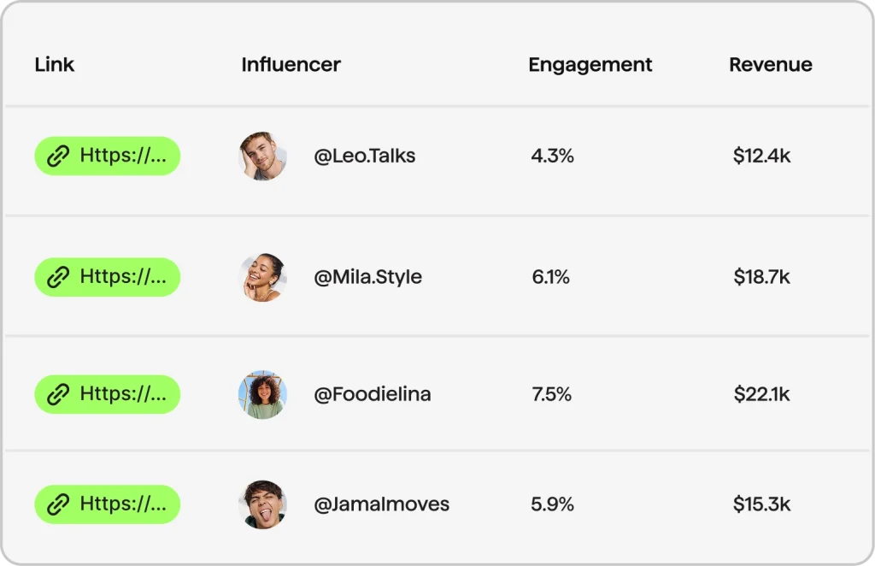The width and height of the screenshot is (875, 566).
Task: Select the @Foodielina influencer name
Action: click(373, 394)
